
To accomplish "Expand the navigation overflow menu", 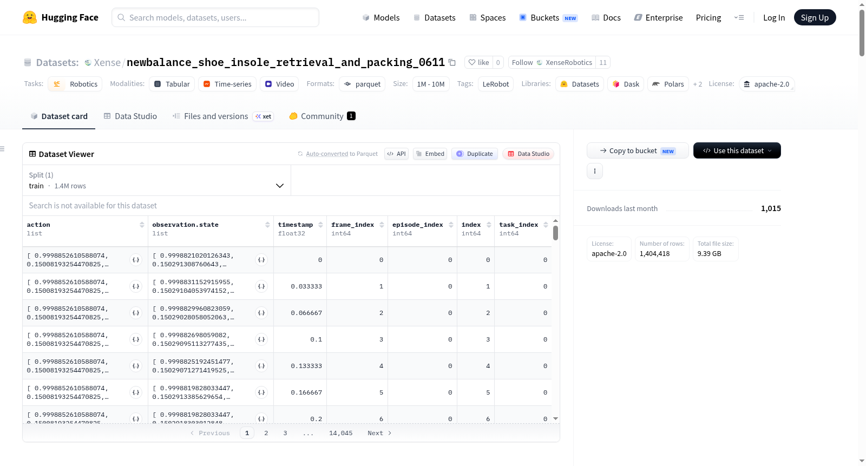I will [739, 17].
